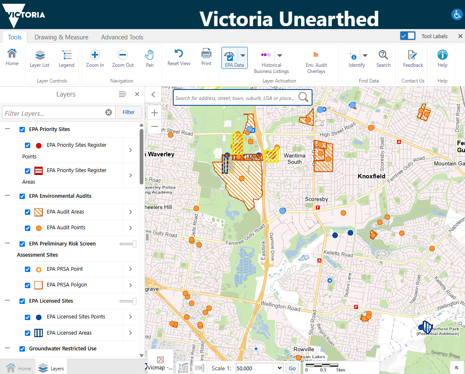465x374 pixels.
Task: Open the Search tool in Find Data
Action: click(383, 59)
